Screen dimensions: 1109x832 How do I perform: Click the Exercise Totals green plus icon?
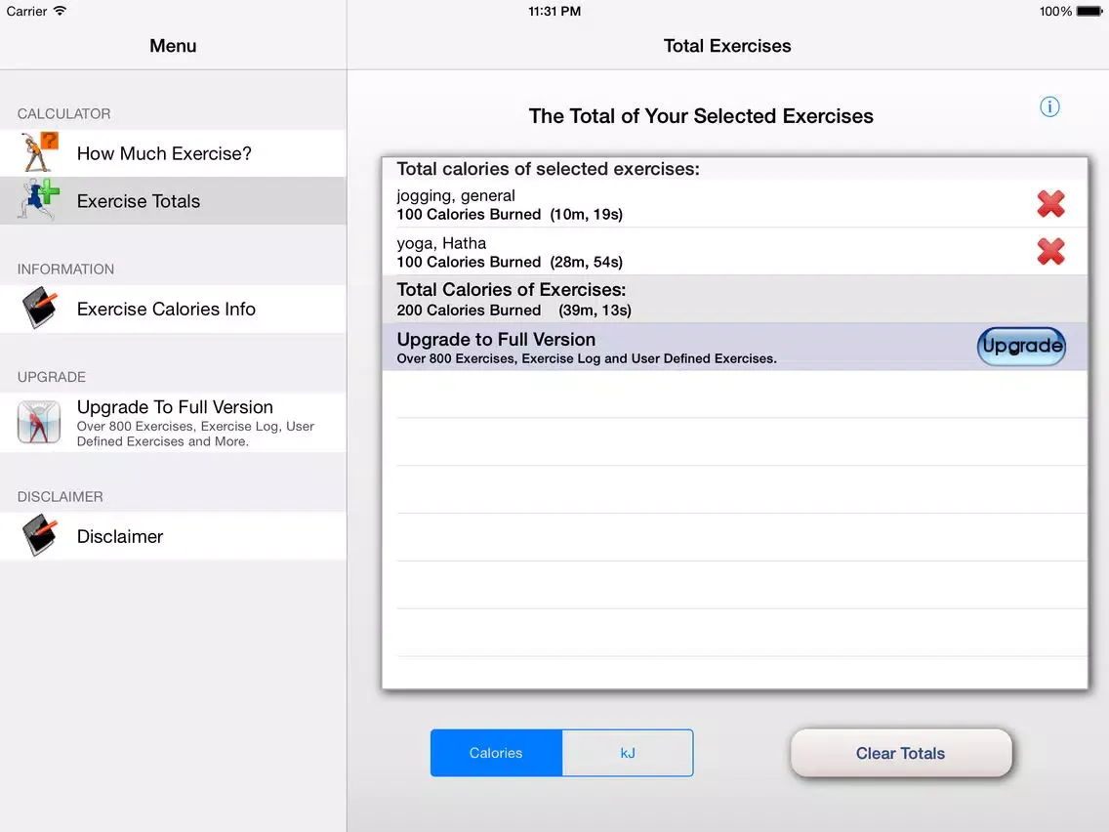point(39,201)
